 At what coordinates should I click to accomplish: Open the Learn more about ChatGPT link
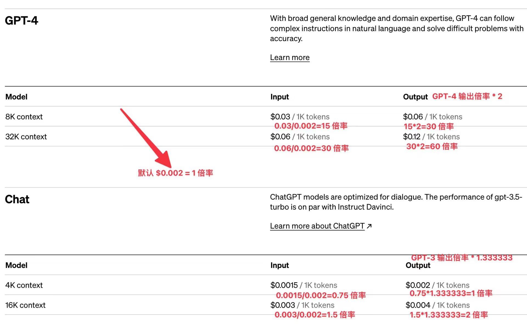(x=317, y=226)
